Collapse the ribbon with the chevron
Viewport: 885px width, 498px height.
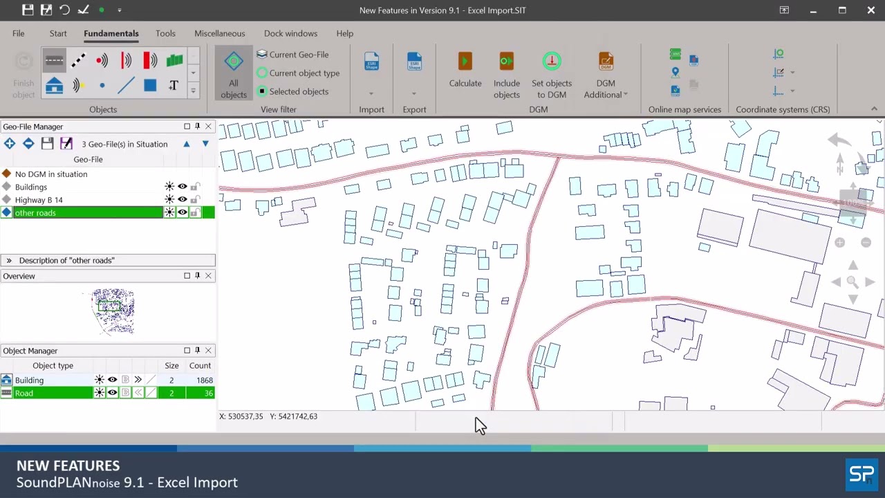point(874,109)
